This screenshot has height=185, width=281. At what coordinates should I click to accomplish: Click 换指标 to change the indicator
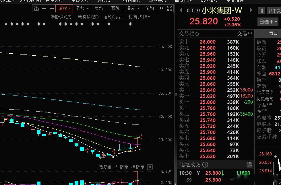coord(137,167)
